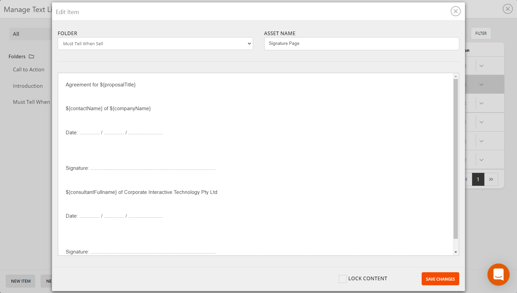Screen dimensions: 517x293
Task: Enable the LOCK CONTENT checkbox
Action: [x=343, y=279]
